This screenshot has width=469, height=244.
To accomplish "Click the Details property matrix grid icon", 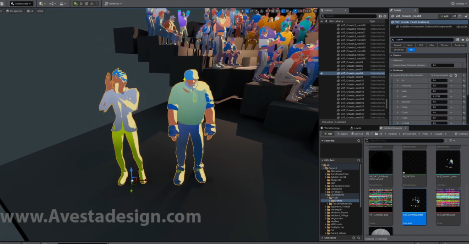I will [458, 40].
